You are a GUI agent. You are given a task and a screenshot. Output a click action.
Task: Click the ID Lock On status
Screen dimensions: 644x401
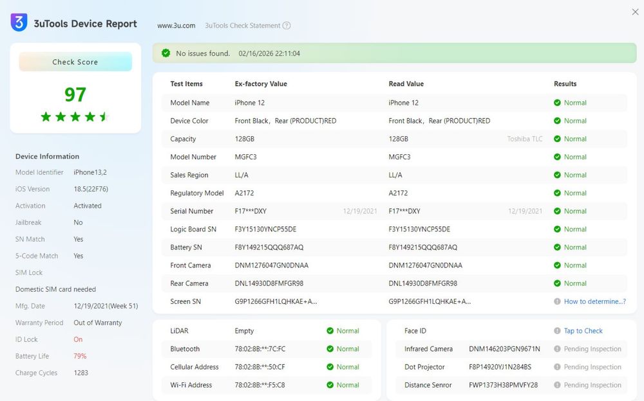[78, 339]
